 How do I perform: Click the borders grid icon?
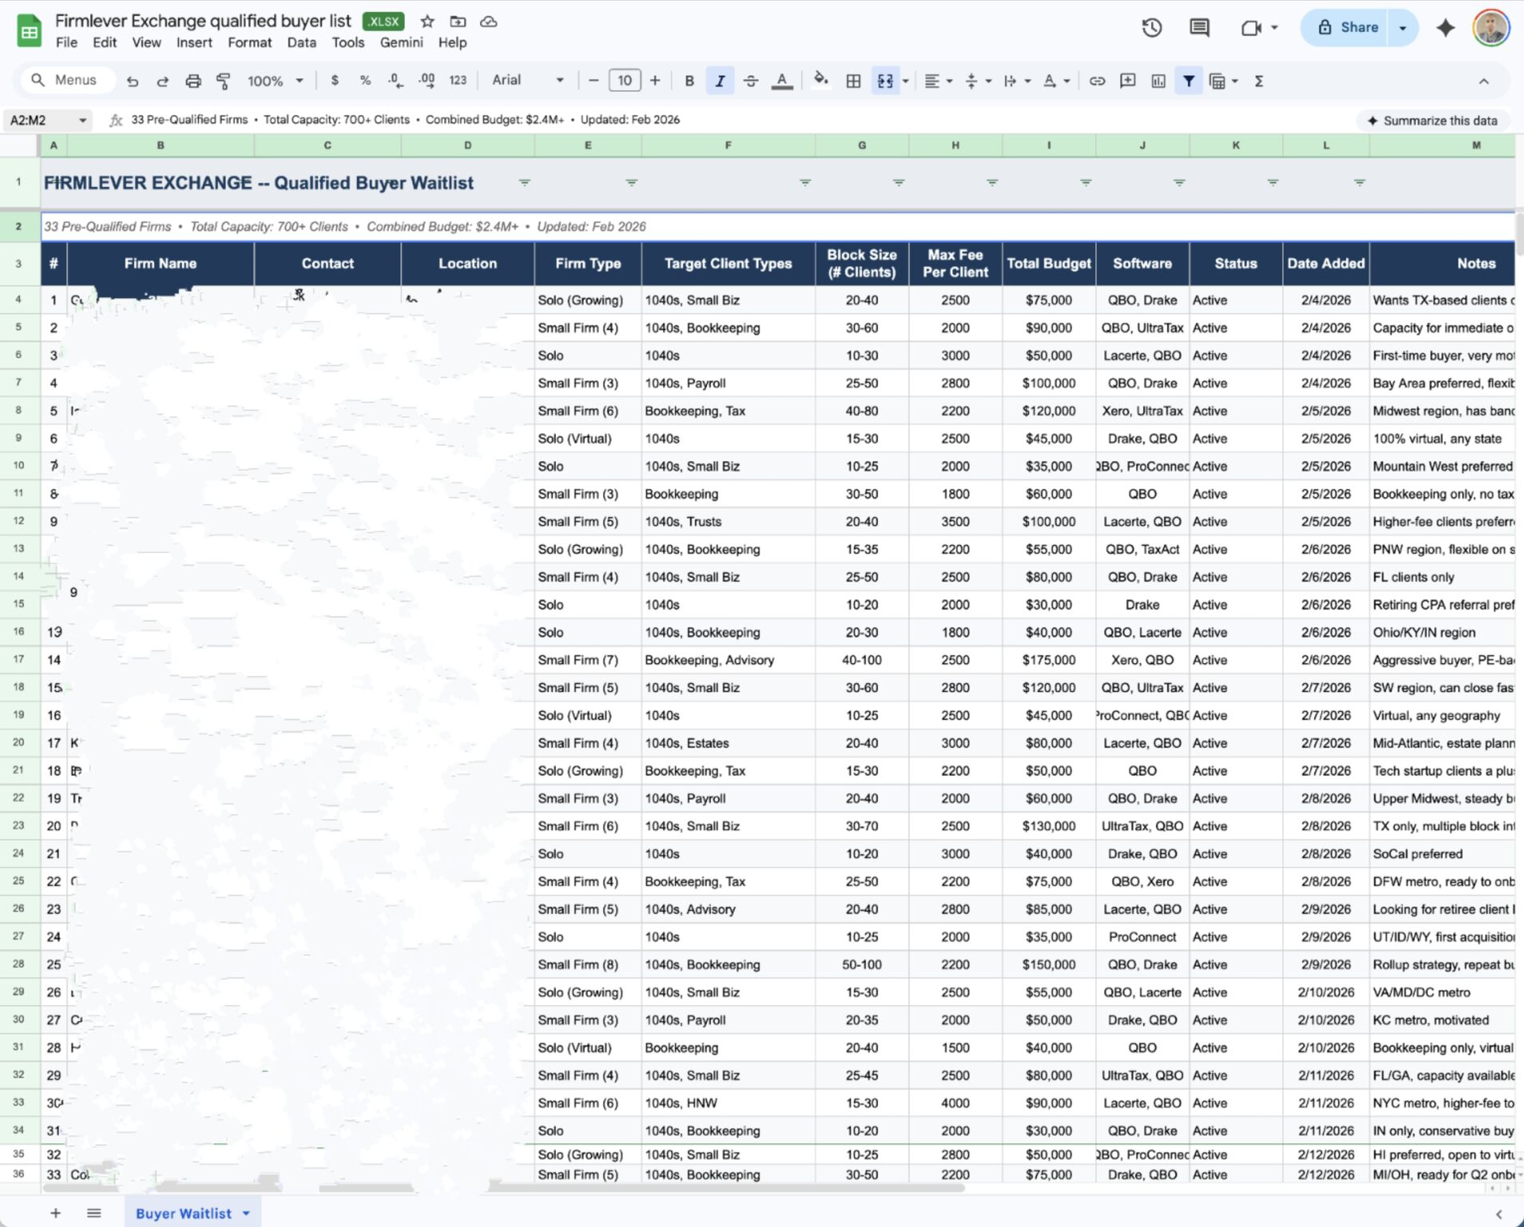coord(853,81)
